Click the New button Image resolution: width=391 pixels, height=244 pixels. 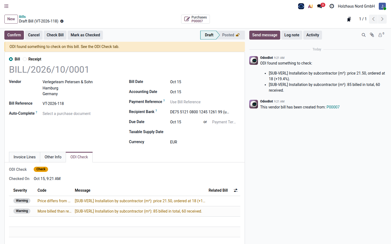(11, 19)
